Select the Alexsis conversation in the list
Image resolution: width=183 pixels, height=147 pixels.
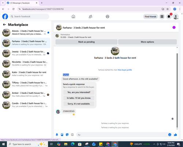point(26,32)
